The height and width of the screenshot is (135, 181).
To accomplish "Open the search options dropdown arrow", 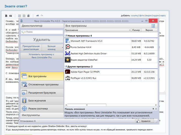I will coord(25,32).
